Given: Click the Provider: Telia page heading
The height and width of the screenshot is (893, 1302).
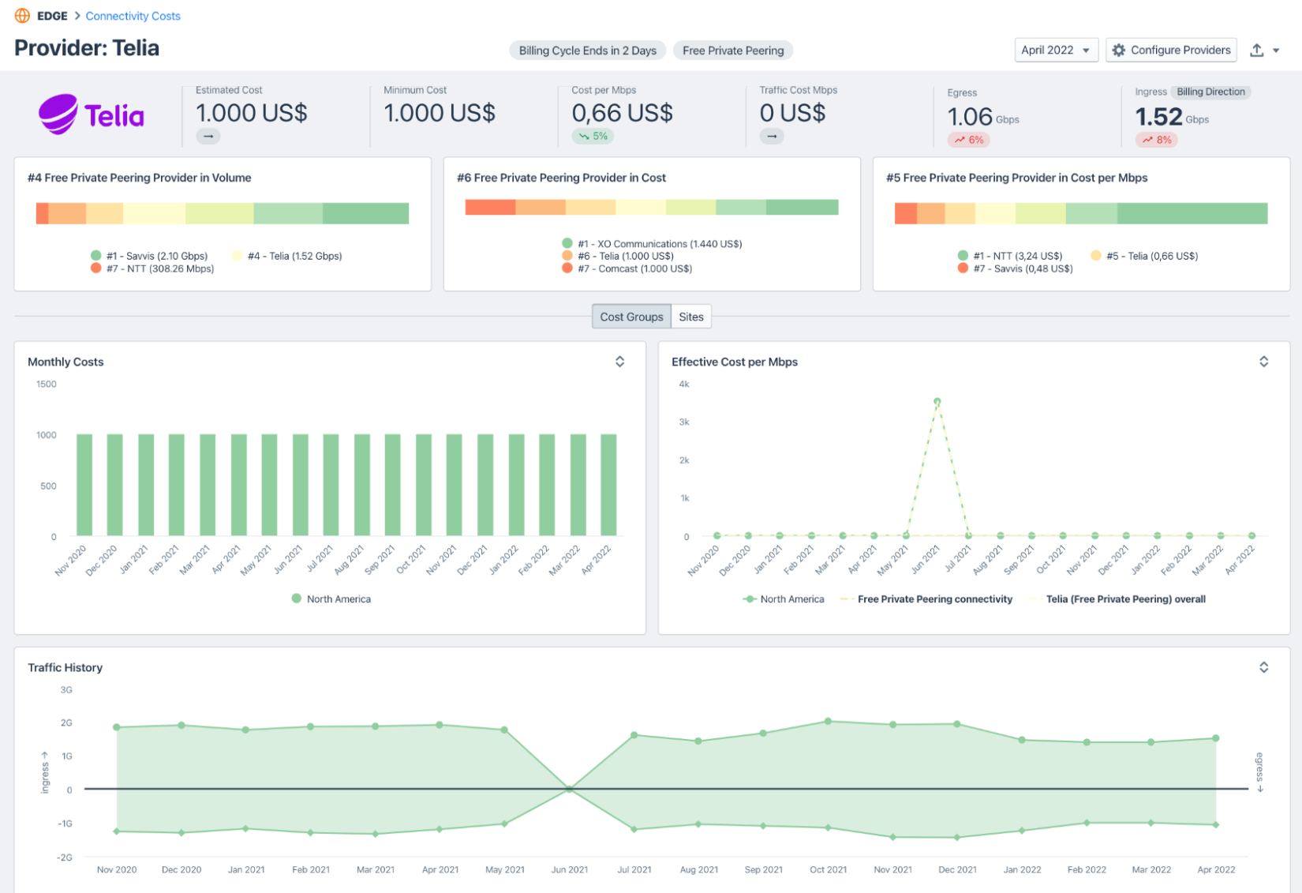Looking at the screenshot, I should tap(87, 48).
